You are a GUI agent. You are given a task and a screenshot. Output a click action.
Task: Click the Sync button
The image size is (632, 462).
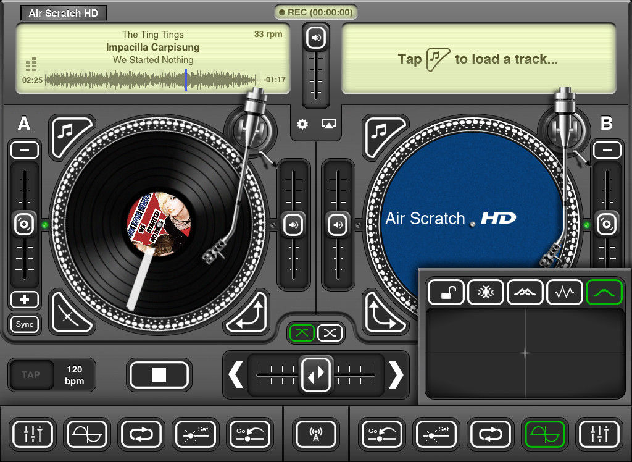(25, 324)
